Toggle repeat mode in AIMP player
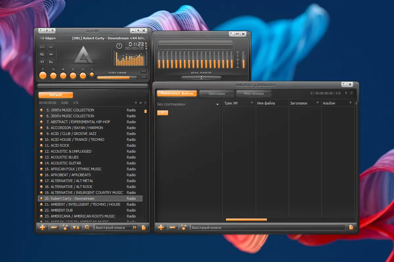 coord(42,62)
